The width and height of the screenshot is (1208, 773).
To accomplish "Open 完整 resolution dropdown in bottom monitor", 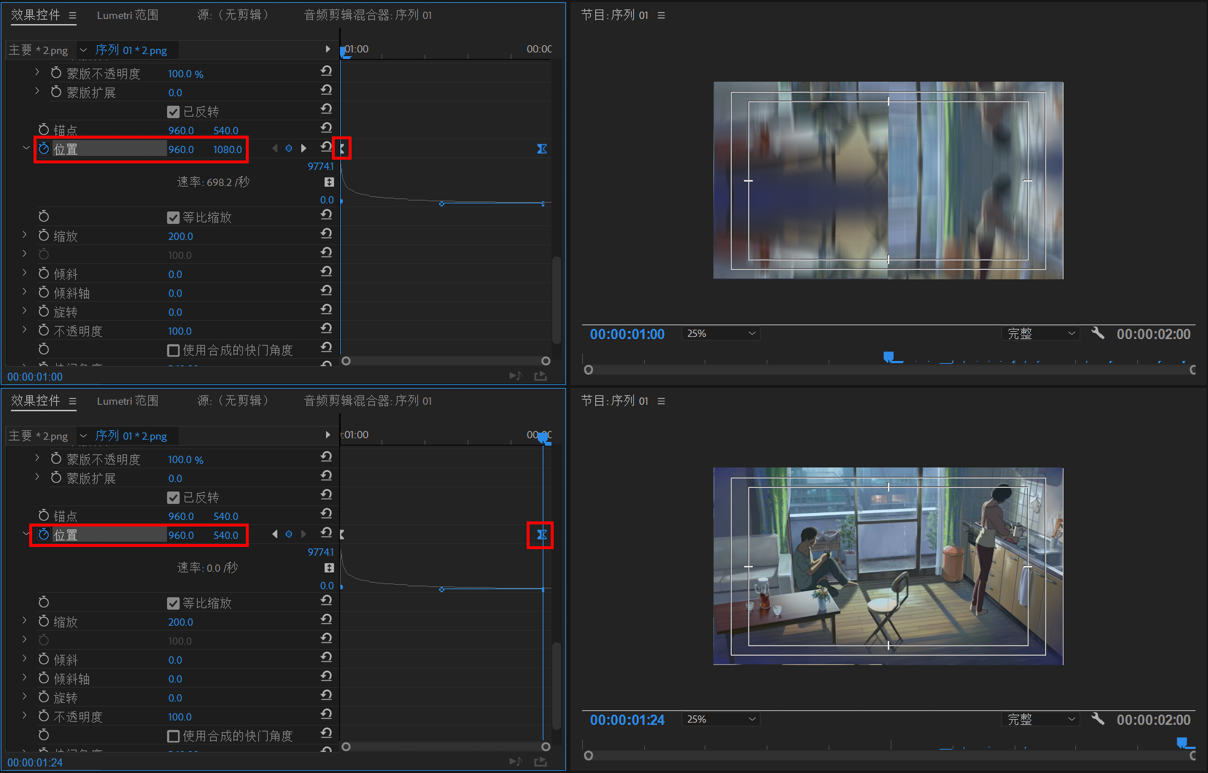I will (x=1040, y=719).
